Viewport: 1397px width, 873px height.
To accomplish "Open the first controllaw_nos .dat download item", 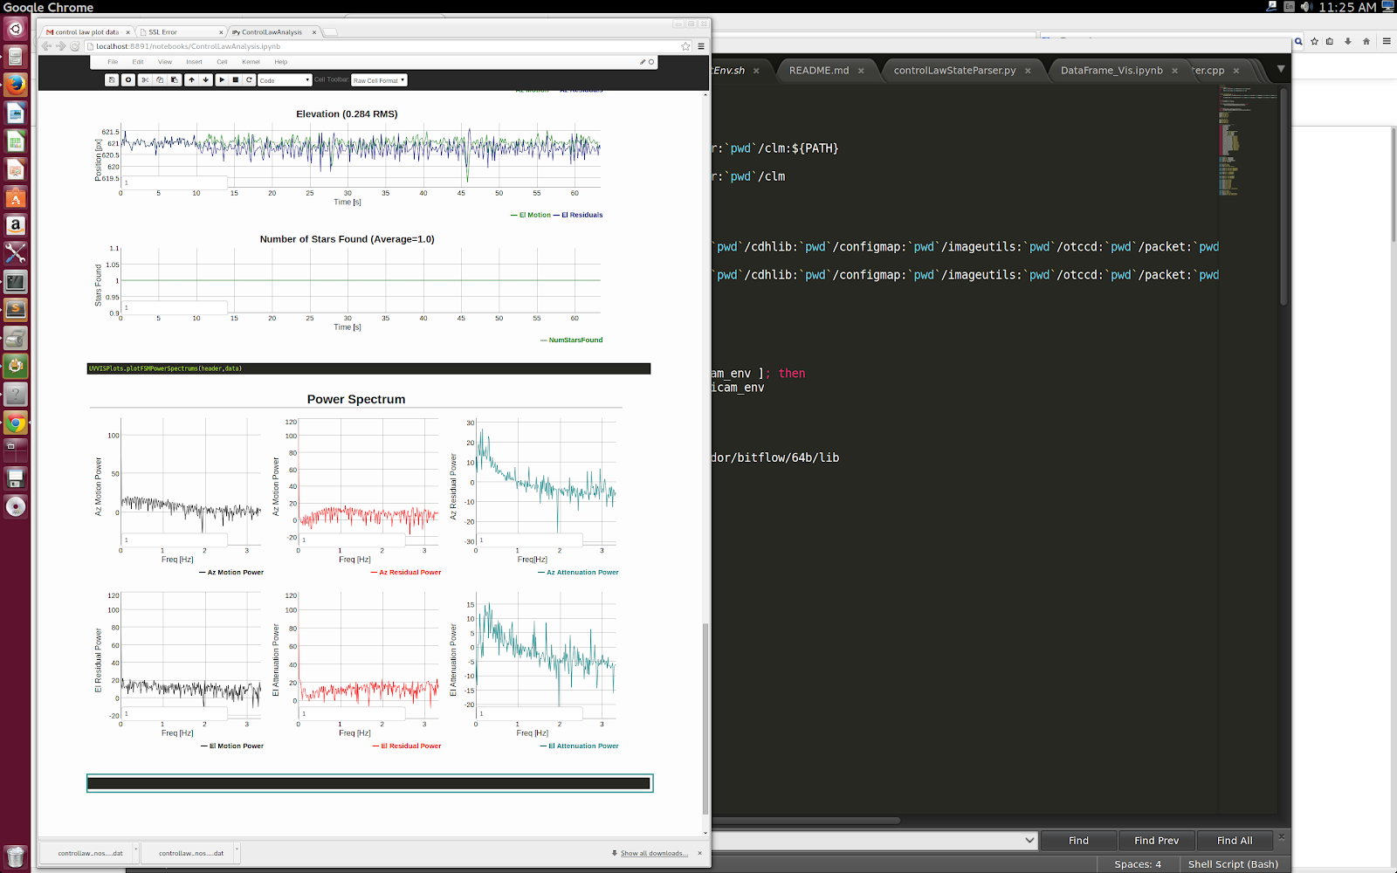I will pyautogui.click(x=90, y=853).
